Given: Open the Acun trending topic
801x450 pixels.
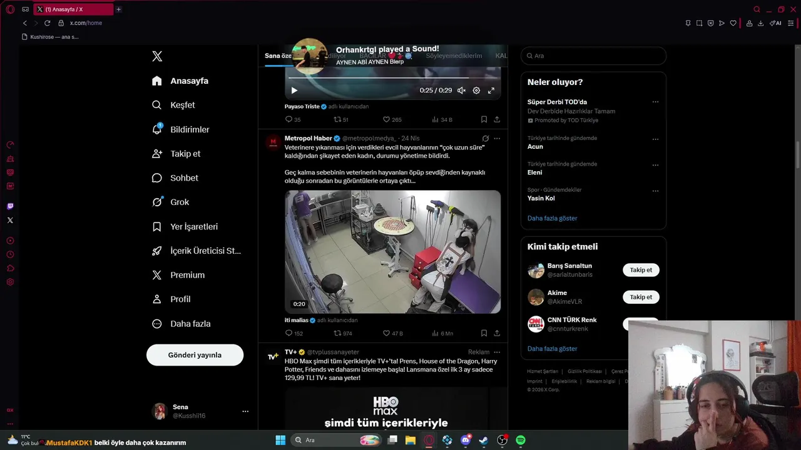Looking at the screenshot, I should pos(535,147).
